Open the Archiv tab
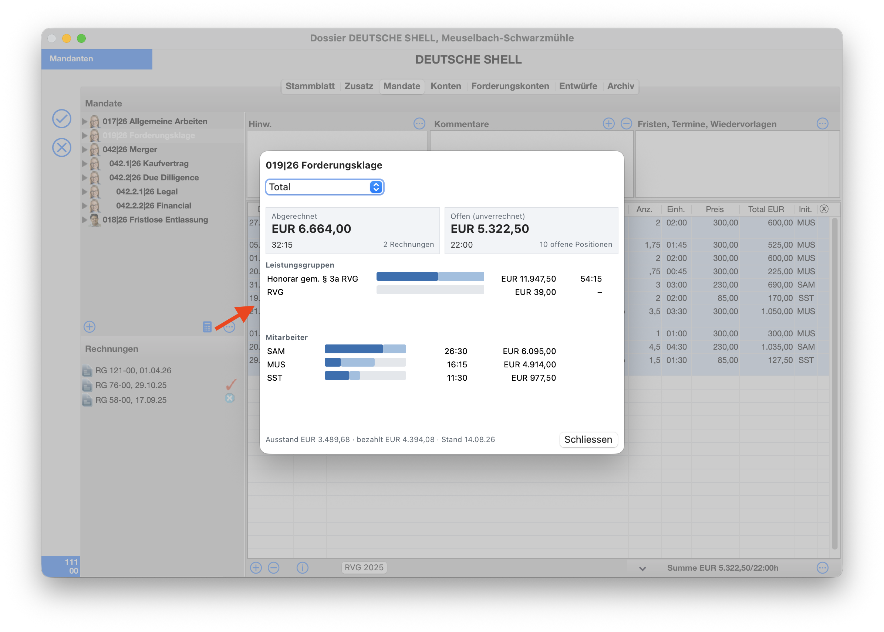The image size is (884, 632). point(620,86)
